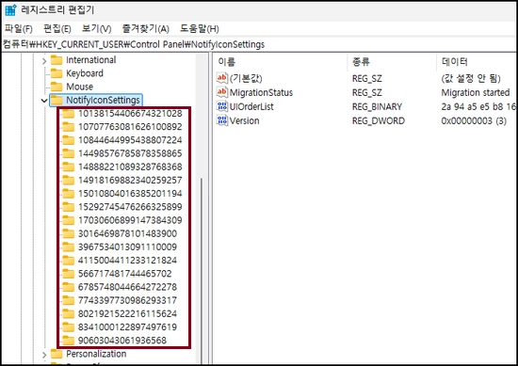Click the 'Migration started' data cell
The width and height of the screenshot is (518, 366).
pos(476,93)
